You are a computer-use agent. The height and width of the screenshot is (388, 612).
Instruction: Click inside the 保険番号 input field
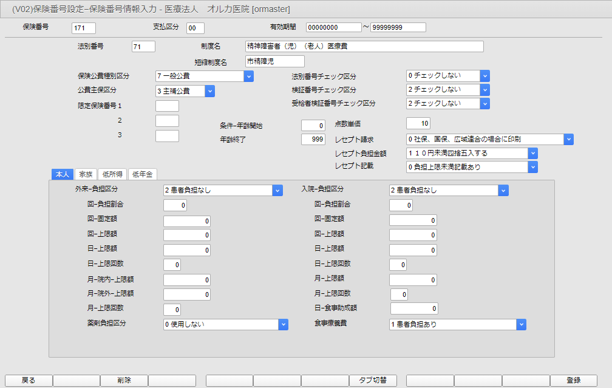click(x=83, y=27)
